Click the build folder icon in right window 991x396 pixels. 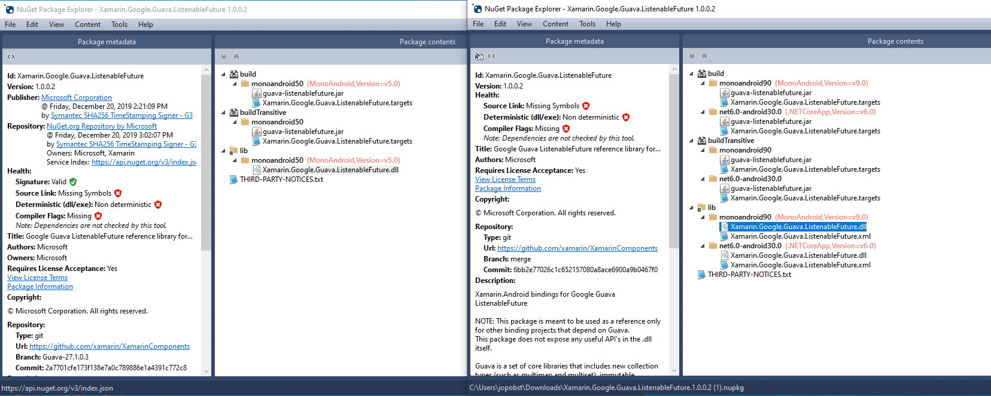pos(702,74)
